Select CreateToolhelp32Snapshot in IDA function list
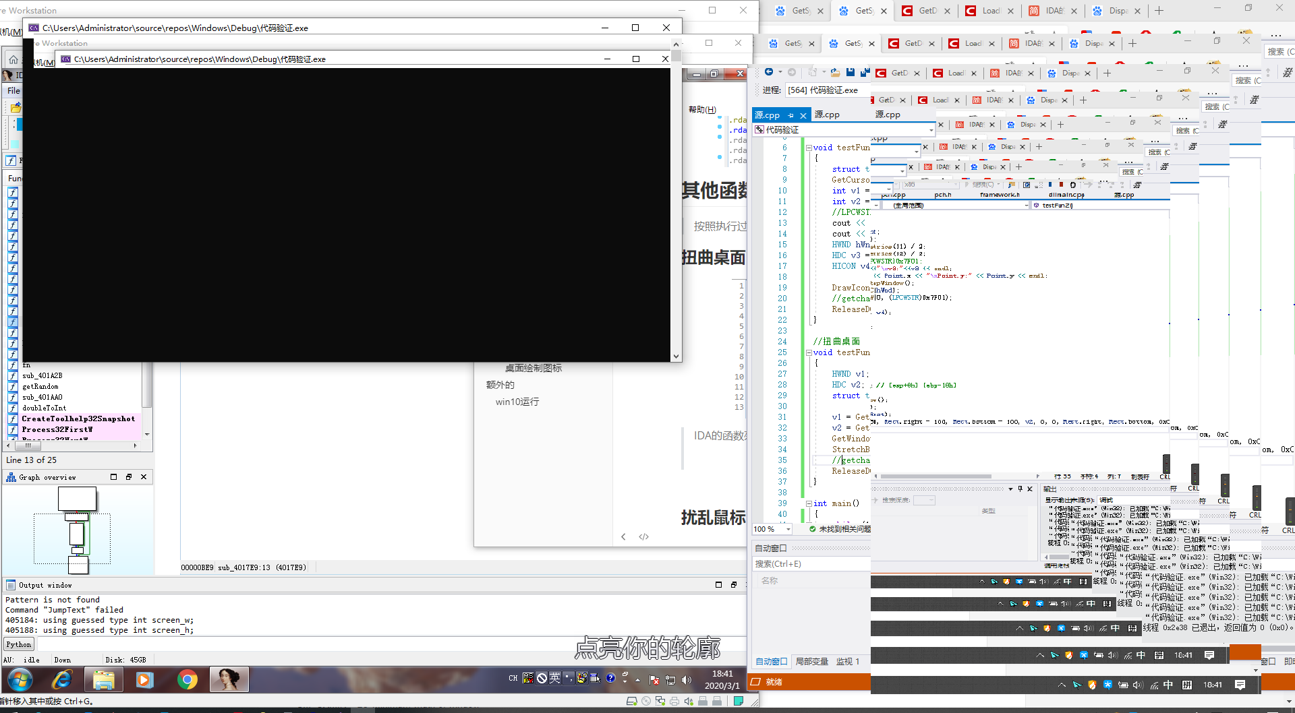The width and height of the screenshot is (1295, 713). [78, 418]
